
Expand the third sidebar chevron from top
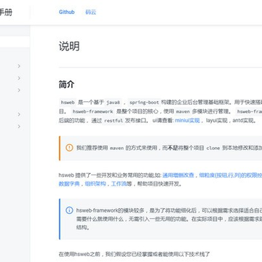(x=19, y=90)
